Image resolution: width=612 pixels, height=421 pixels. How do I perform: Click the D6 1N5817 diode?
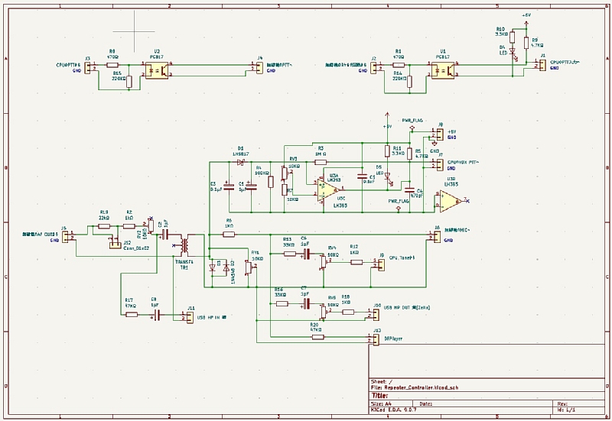coord(240,162)
